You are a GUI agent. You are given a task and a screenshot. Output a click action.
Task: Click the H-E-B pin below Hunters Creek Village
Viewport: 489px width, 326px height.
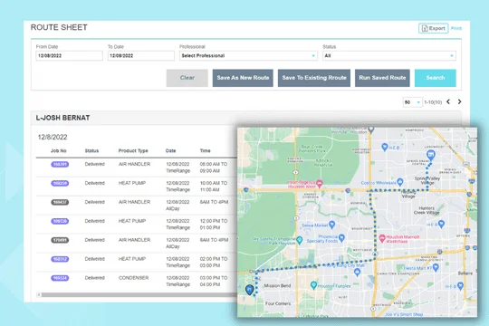441,224
